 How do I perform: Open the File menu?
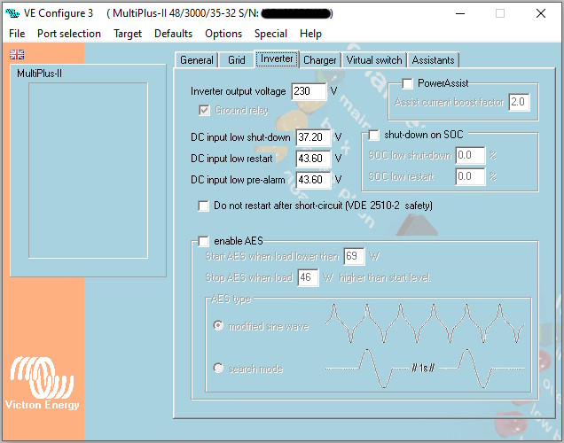[x=17, y=34]
